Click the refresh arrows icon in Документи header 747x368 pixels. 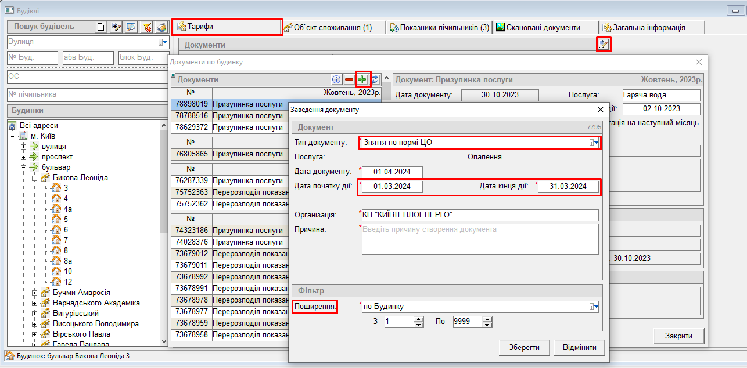pyautogui.click(x=375, y=79)
